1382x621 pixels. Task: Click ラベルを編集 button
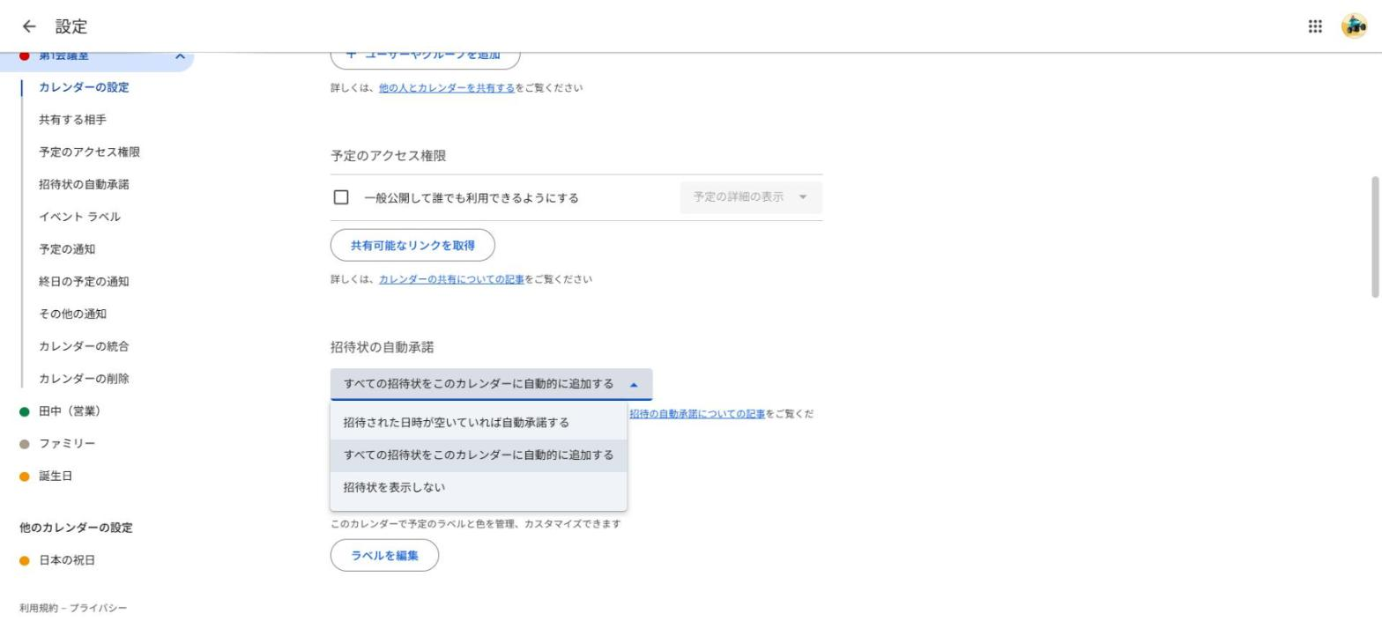point(384,556)
